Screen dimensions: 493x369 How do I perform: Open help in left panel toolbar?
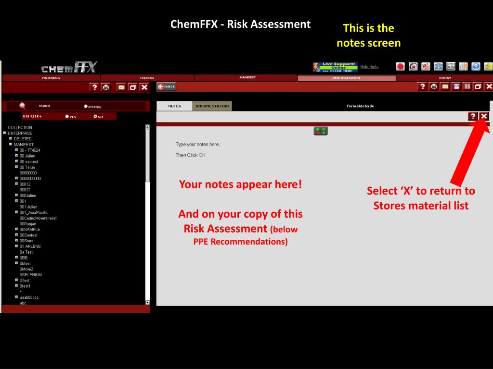pos(94,87)
